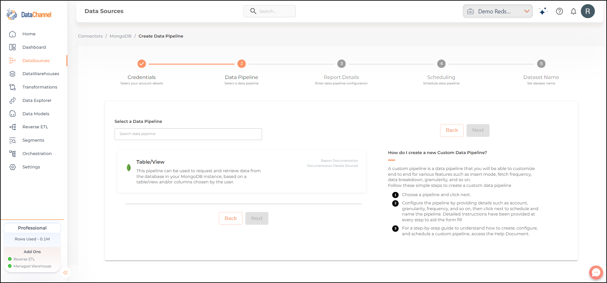Open Transformations menu item
The image size is (607, 283).
(40, 87)
